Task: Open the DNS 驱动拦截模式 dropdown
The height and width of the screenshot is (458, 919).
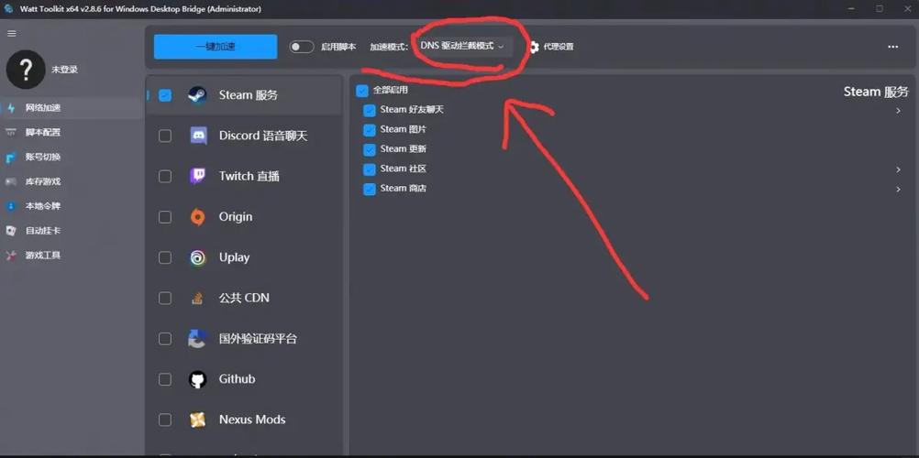Action: click(x=462, y=46)
